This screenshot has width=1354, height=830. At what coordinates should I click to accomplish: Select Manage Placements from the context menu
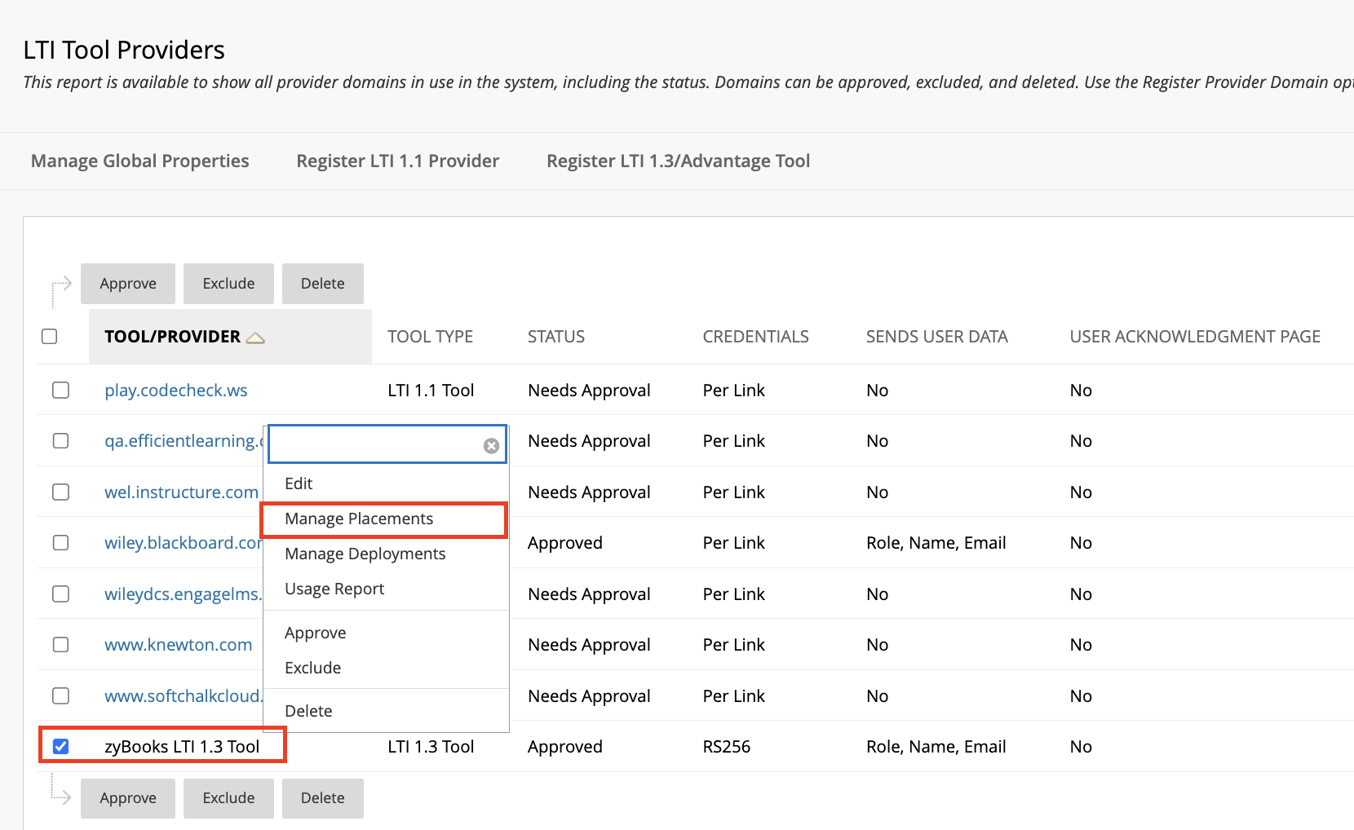pos(359,519)
